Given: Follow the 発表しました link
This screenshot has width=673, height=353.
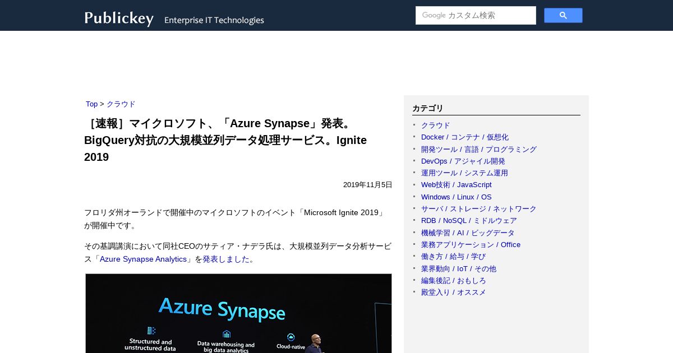Looking at the screenshot, I should [226, 259].
